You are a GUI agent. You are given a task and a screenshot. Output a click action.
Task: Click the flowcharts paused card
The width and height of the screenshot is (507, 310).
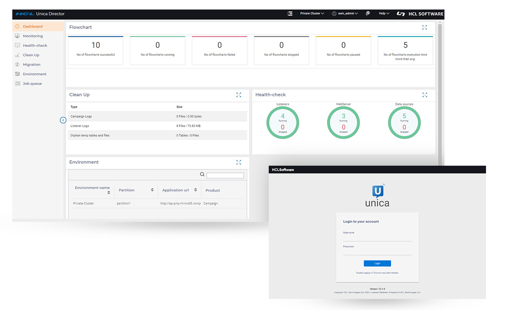(344, 50)
